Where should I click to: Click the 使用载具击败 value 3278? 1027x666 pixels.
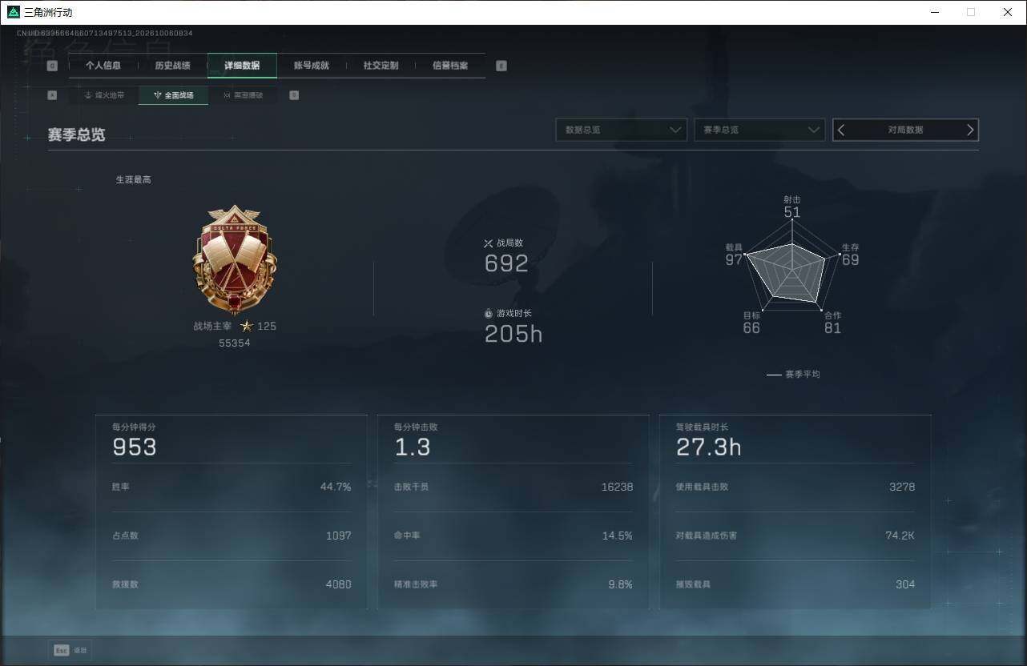coord(902,487)
